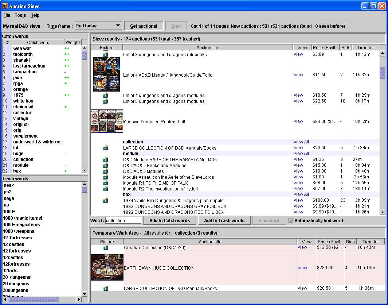
Task: Click camera icon for D&D/AD&D Modules row
Action: coord(105,171)
